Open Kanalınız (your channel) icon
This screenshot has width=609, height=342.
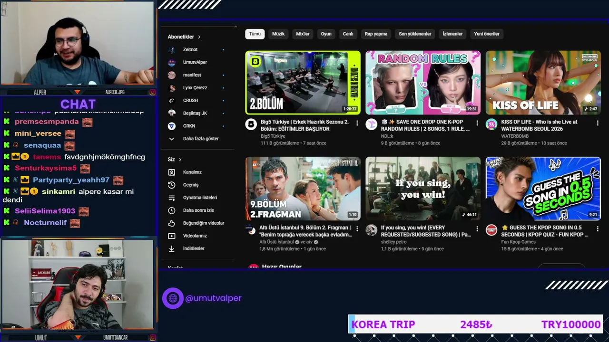click(172, 172)
